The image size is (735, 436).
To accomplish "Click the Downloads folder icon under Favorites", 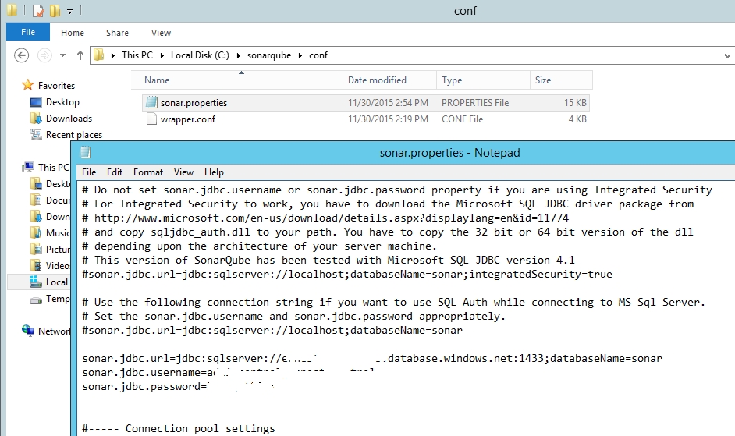I will [x=36, y=118].
